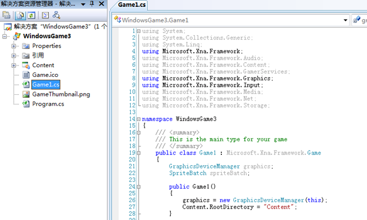The width and height of the screenshot is (367, 220).
Task: Select Game1.cs file icon
Action: pyautogui.click(x=26, y=84)
